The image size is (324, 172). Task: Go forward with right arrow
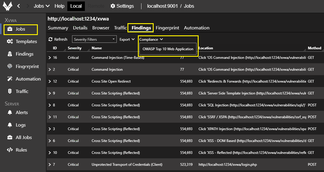(28, 6)
